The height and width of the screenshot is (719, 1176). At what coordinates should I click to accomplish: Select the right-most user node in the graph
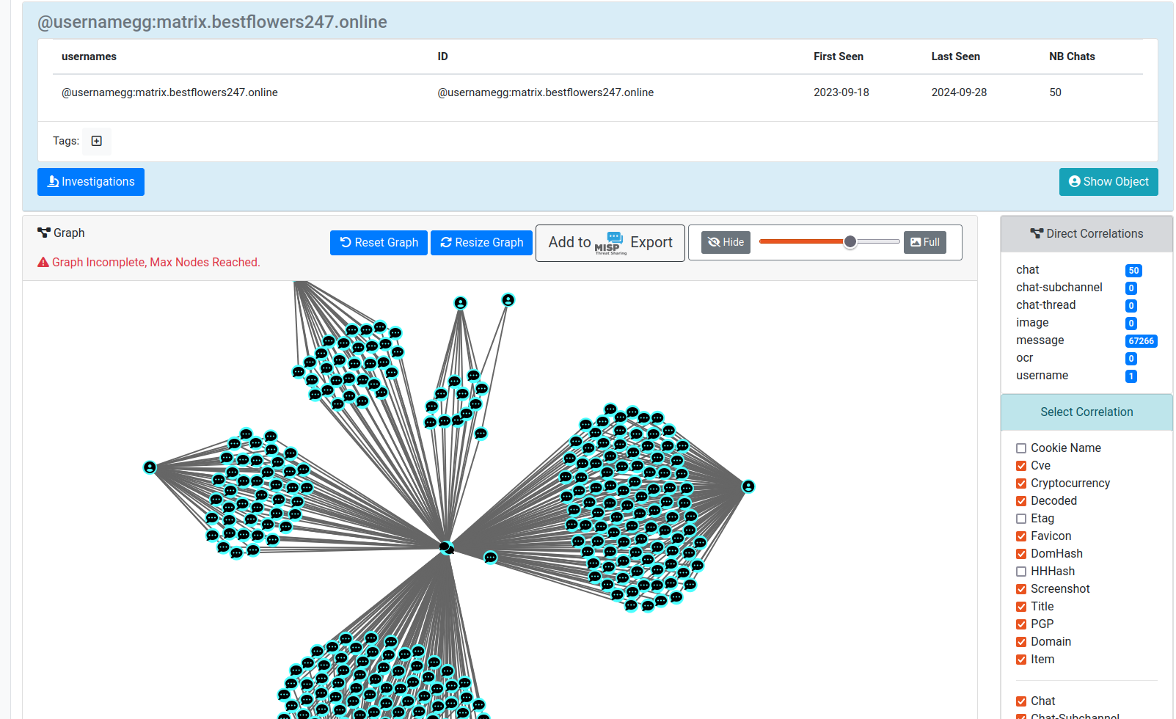748,486
